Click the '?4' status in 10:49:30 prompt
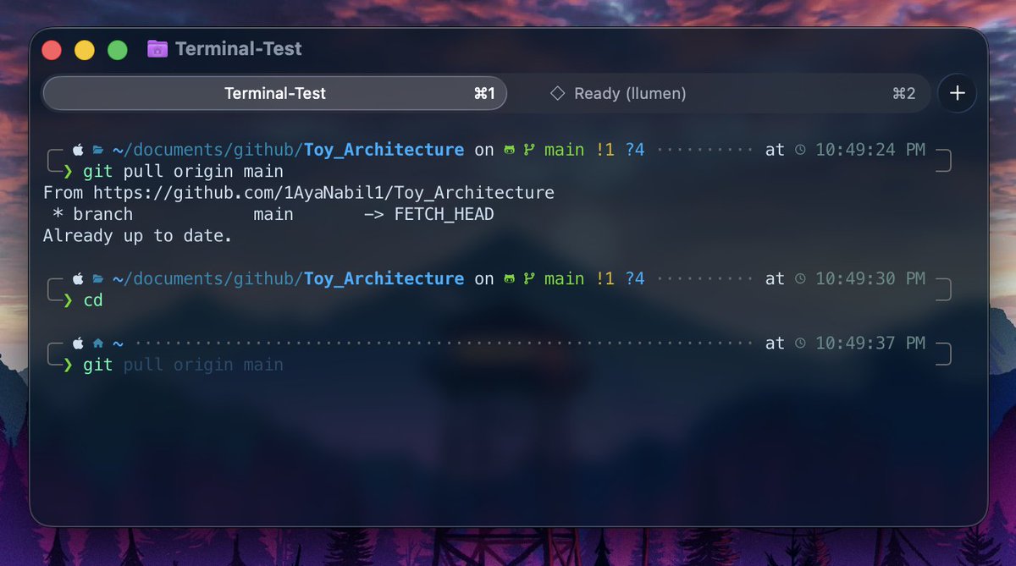Image resolution: width=1016 pixels, height=566 pixels. click(635, 278)
